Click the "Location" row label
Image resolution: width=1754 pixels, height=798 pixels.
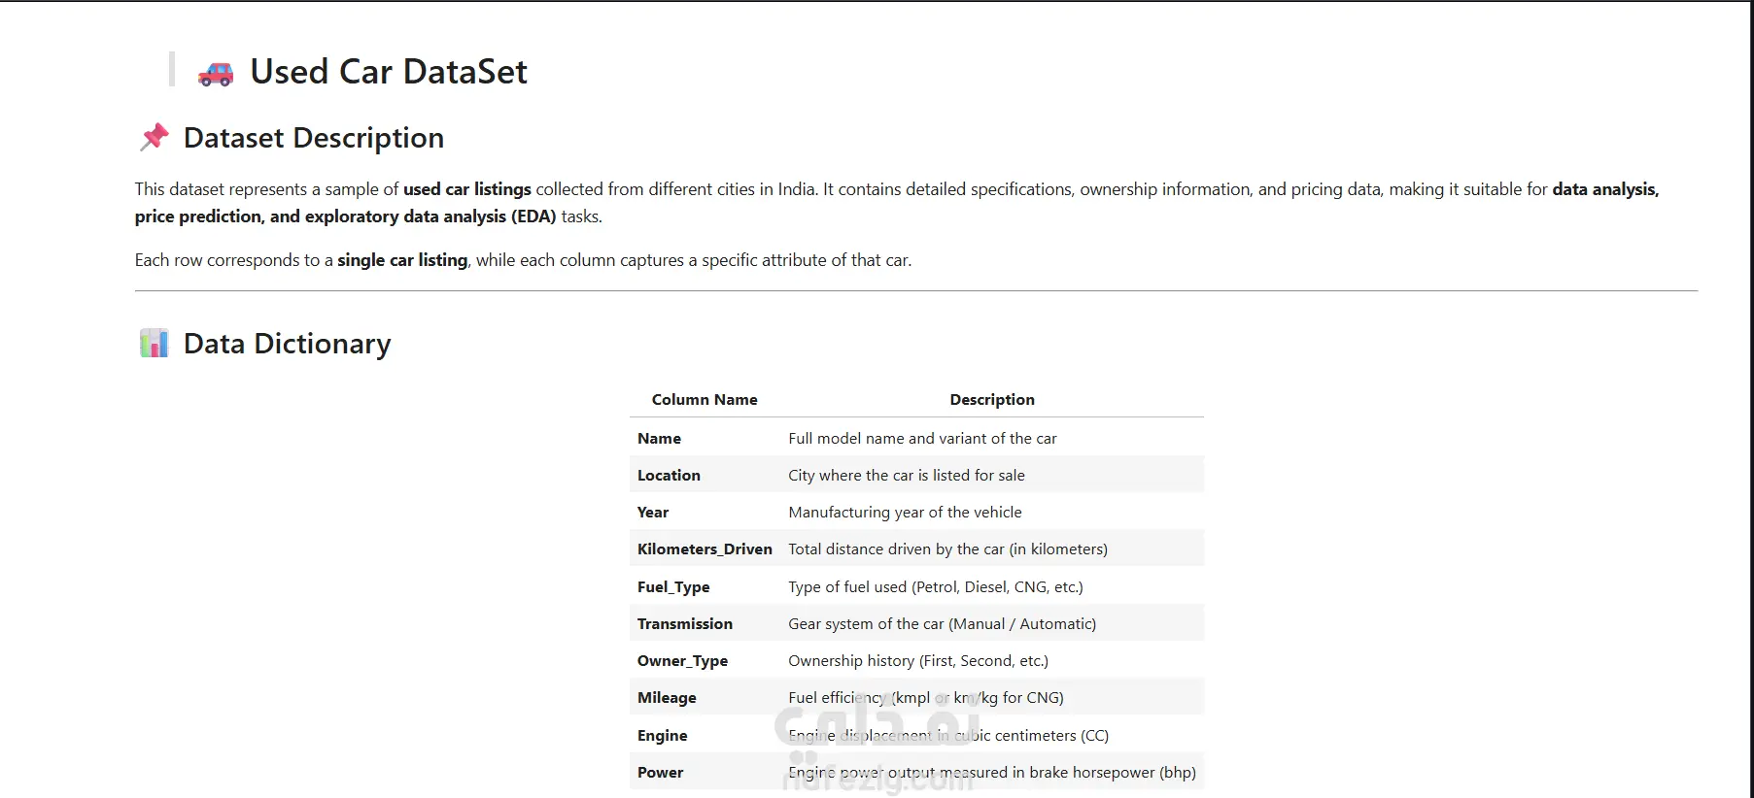point(669,476)
